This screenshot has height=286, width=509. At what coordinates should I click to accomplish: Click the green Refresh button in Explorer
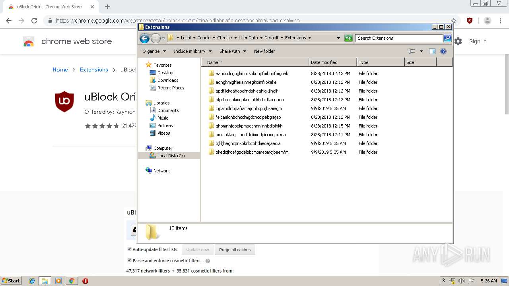point(348,38)
